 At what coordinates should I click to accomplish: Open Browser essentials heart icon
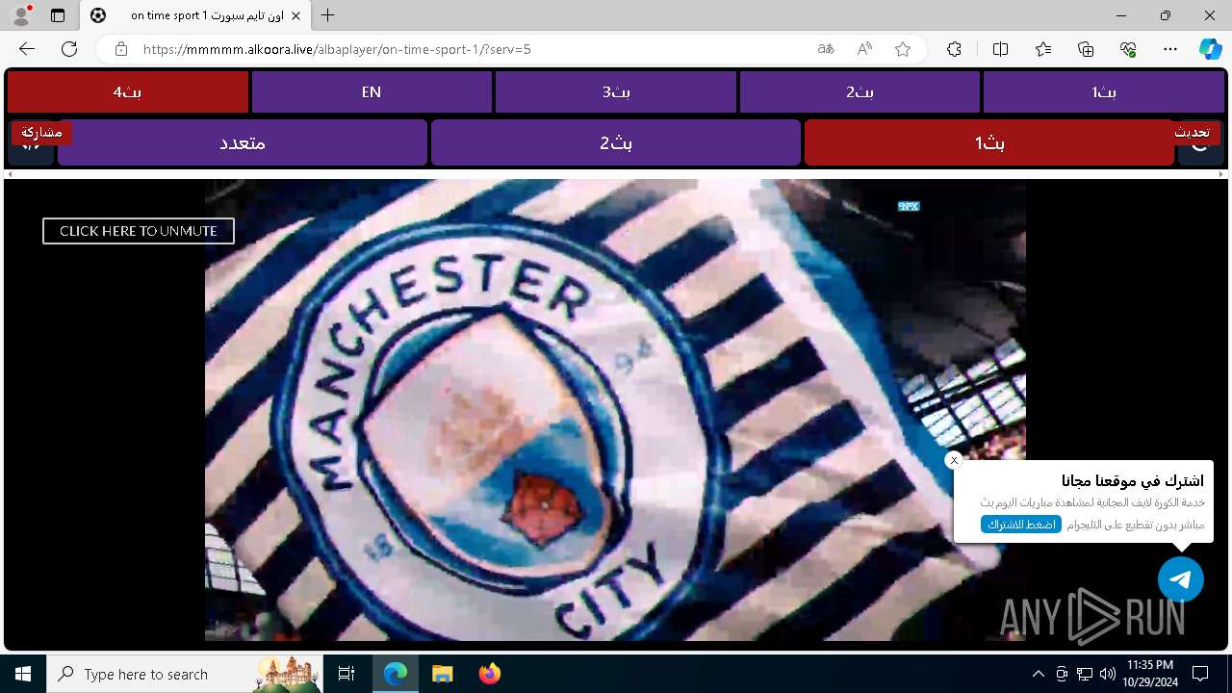click(1128, 49)
